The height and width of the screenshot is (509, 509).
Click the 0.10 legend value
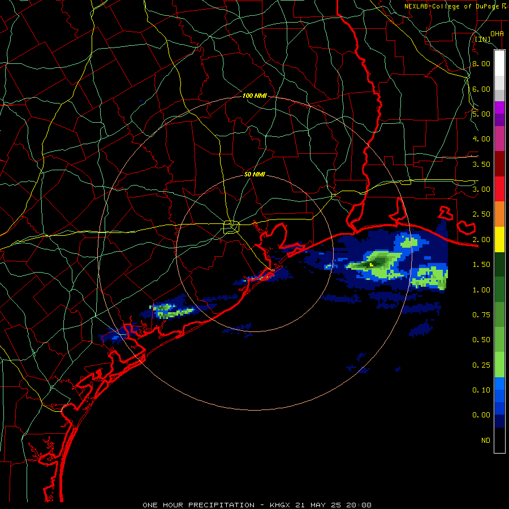tap(481, 390)
